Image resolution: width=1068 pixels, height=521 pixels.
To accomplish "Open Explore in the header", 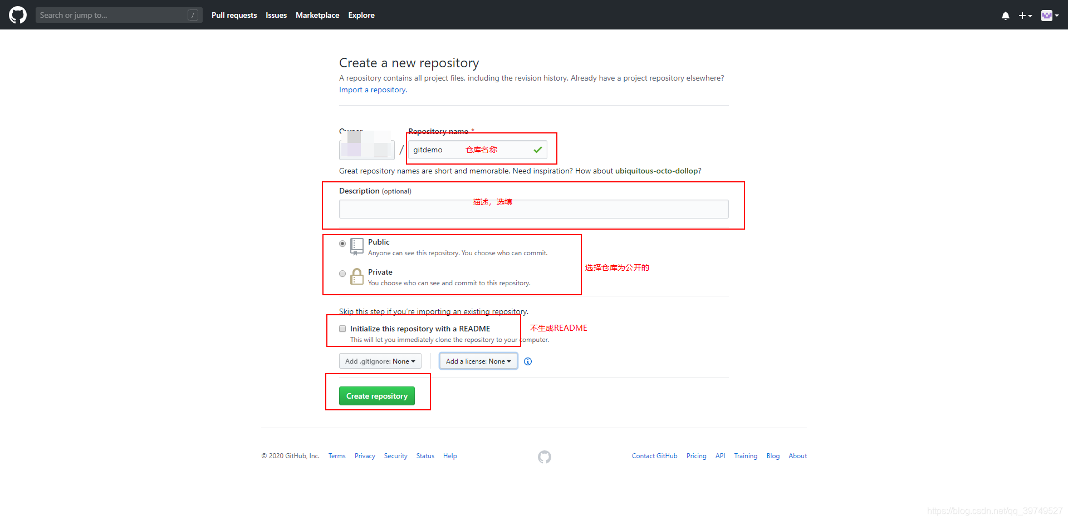I will coord(361,15).
